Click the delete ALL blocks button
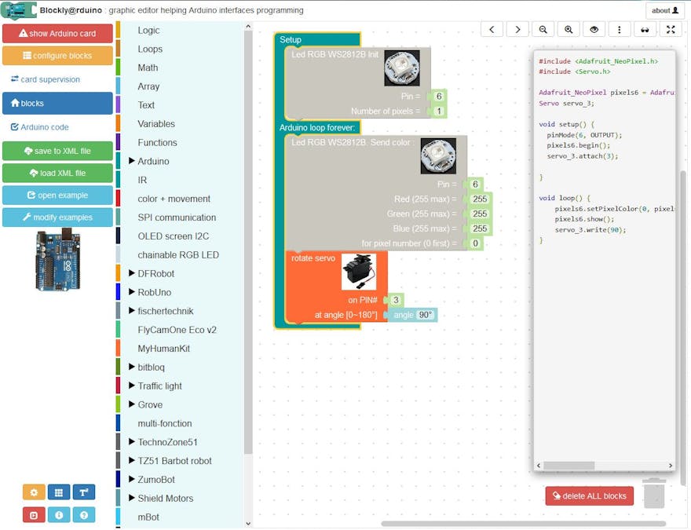The height and width of the screenshot is (530, 691). point(590,495)
